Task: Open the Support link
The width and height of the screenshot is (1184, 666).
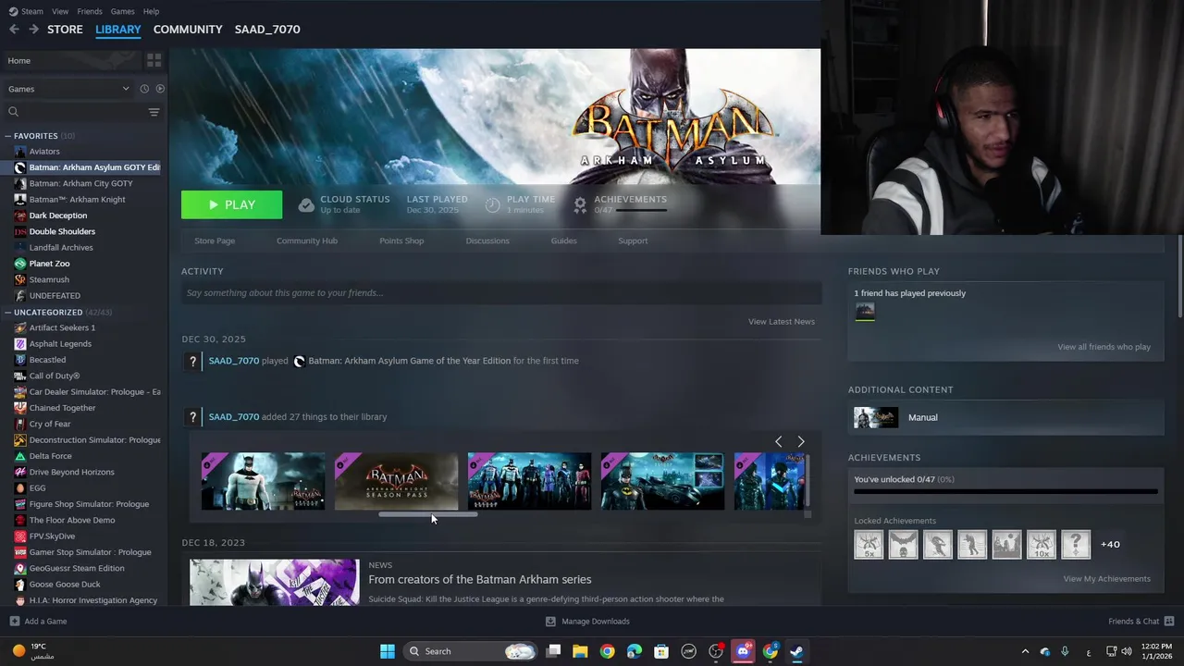Action: (x=633, y=240)
